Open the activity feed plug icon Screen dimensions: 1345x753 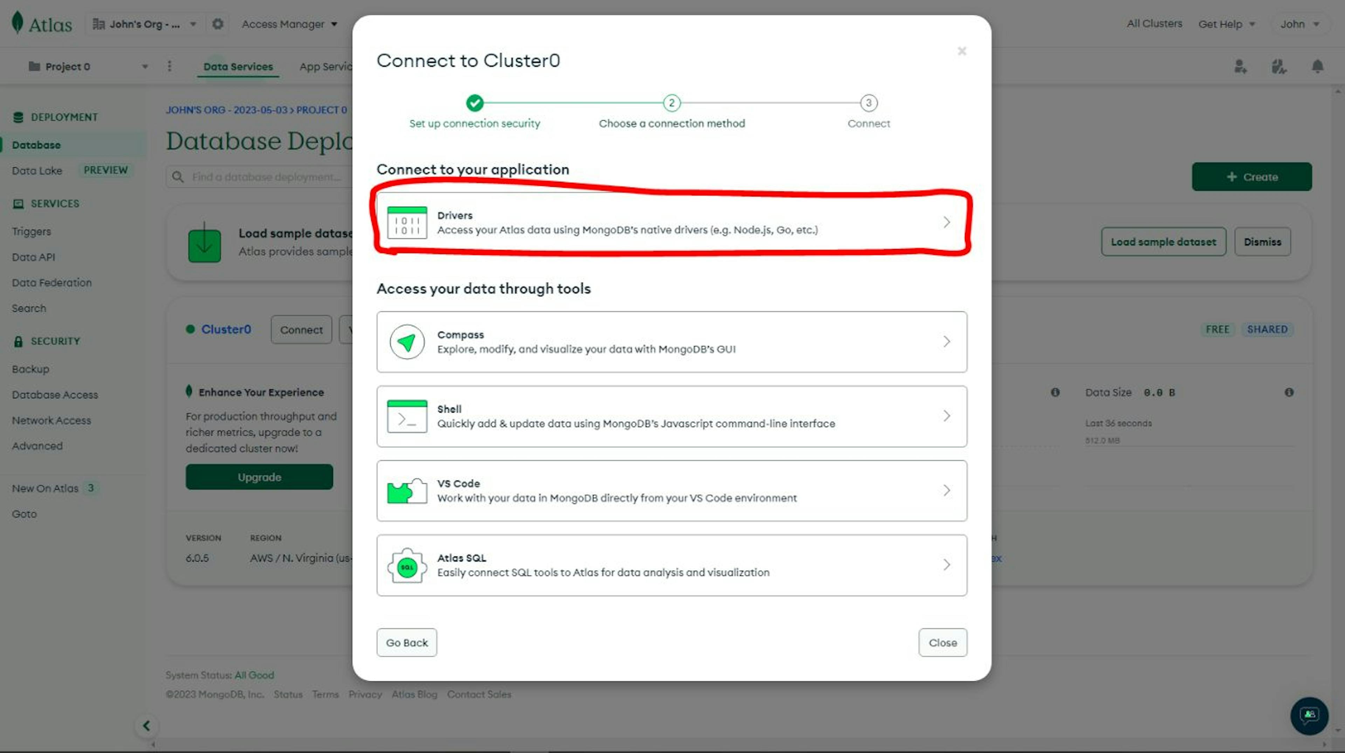1279,66
